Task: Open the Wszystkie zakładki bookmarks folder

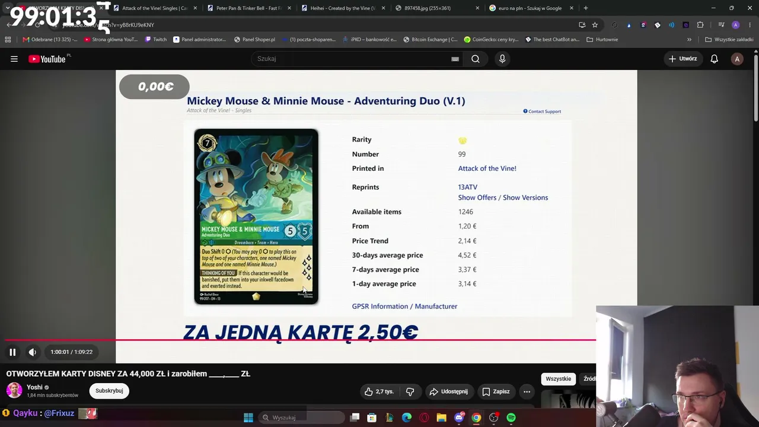Action: 729,40
